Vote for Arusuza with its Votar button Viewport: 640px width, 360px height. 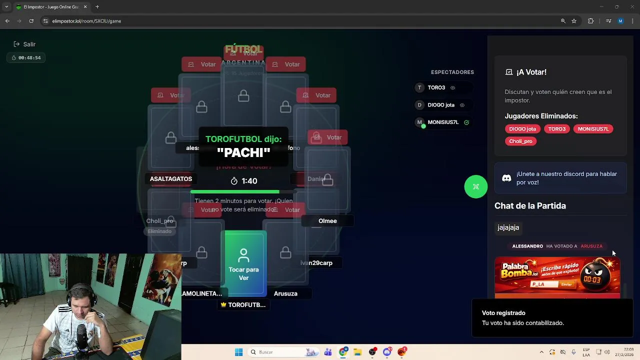pos(286,210)
